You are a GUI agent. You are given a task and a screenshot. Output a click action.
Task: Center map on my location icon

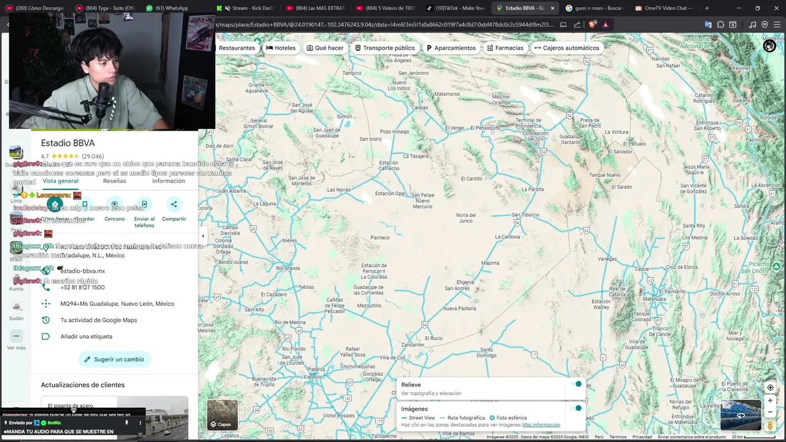pos(770,387)
